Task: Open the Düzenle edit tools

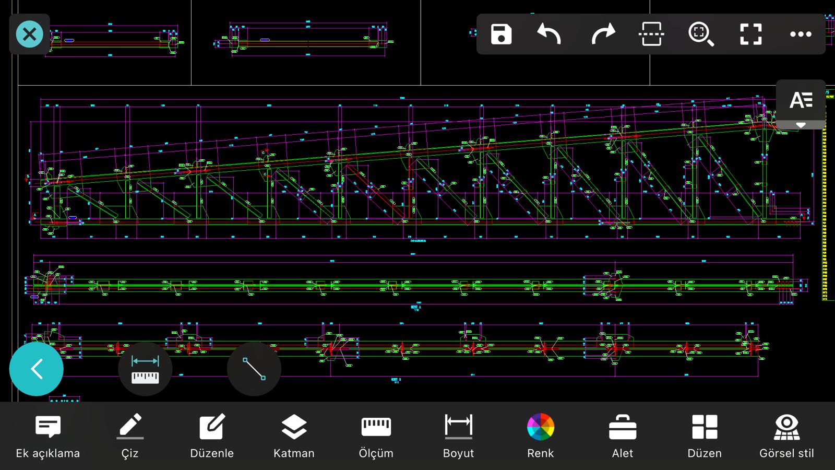Action: click(x=212, y=437)
